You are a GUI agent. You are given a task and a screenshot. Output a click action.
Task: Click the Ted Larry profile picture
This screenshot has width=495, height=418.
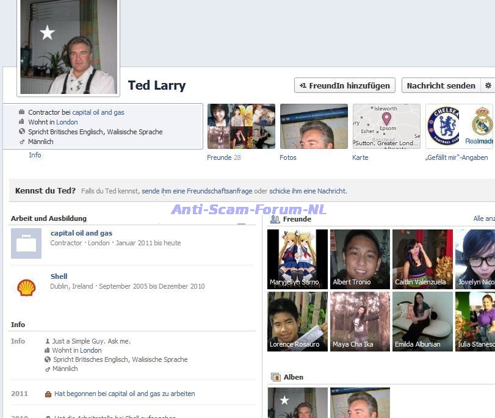point(68,47)
